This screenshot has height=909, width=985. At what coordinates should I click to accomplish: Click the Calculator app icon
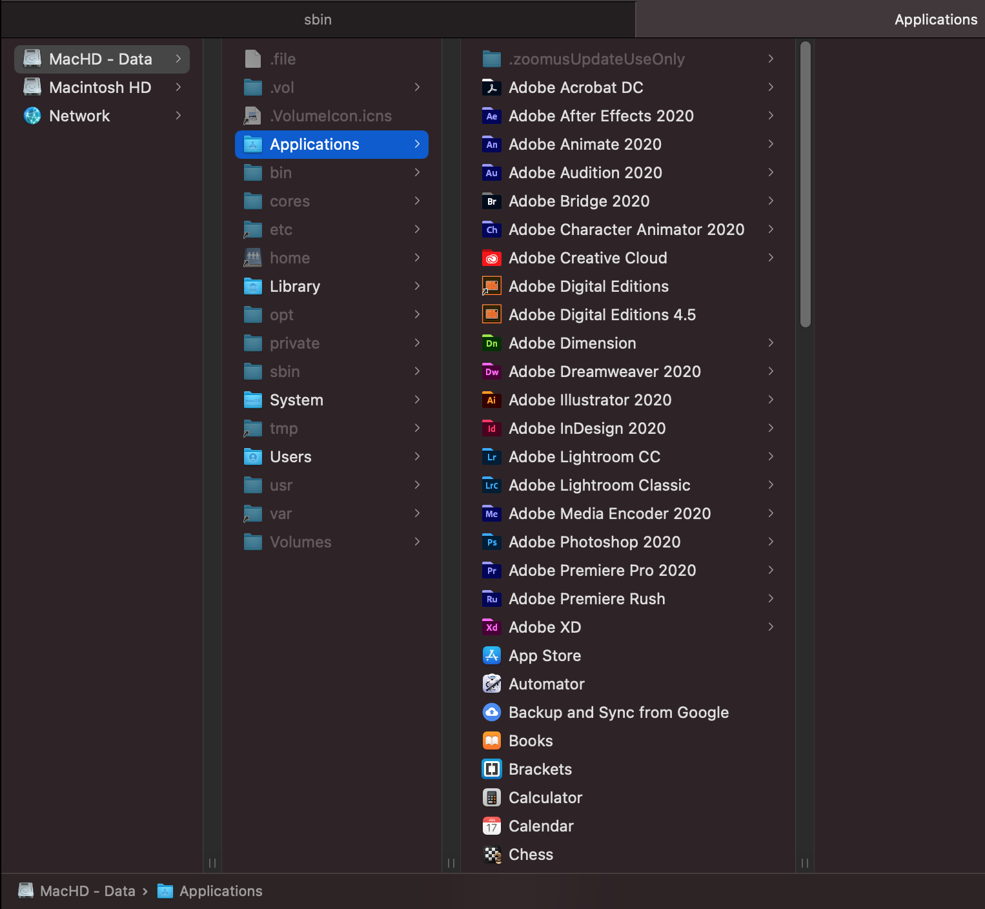(492, 797)
